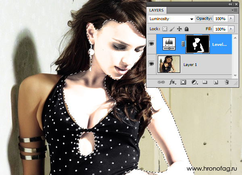The width and height of the screenshot is (242, 175).
Task: Open the Layers panel options menu
Action: click(234, 10)
